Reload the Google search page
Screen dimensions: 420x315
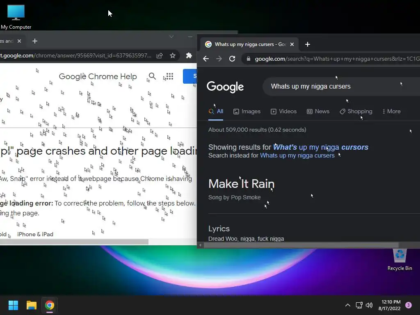pyautogui.click(x=232, y=59)
